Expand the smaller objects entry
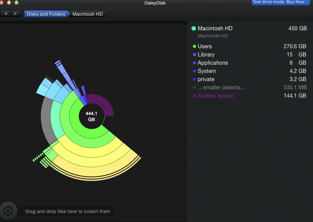 pos(249,87)
